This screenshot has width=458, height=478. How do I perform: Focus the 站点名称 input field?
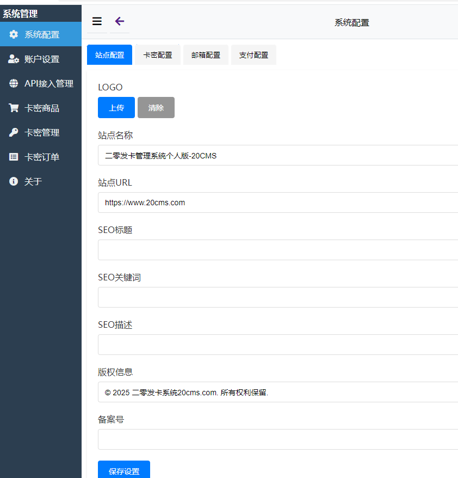point(278,155)
